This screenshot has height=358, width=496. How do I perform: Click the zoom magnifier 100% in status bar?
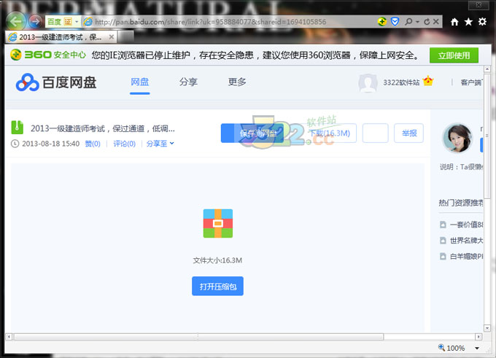(452, 349)
